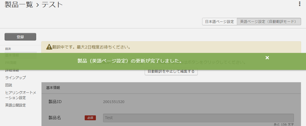Click the 基本情報 panel header
The height and width of the screenshot is (126, 306).
171,88
